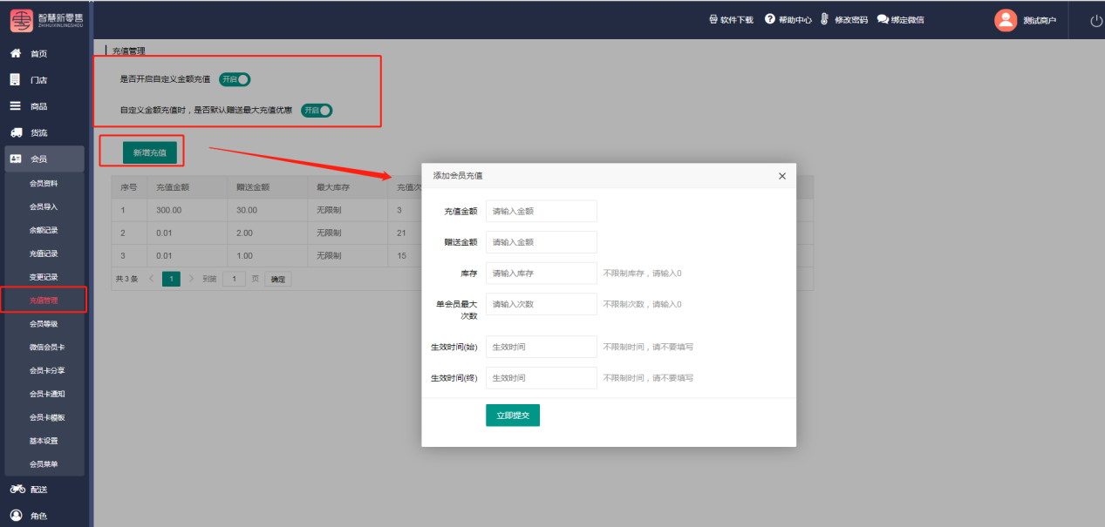The image size is (1105, 527).
Task: Click the 赠送金额 input field
Action: pos(542,242)
